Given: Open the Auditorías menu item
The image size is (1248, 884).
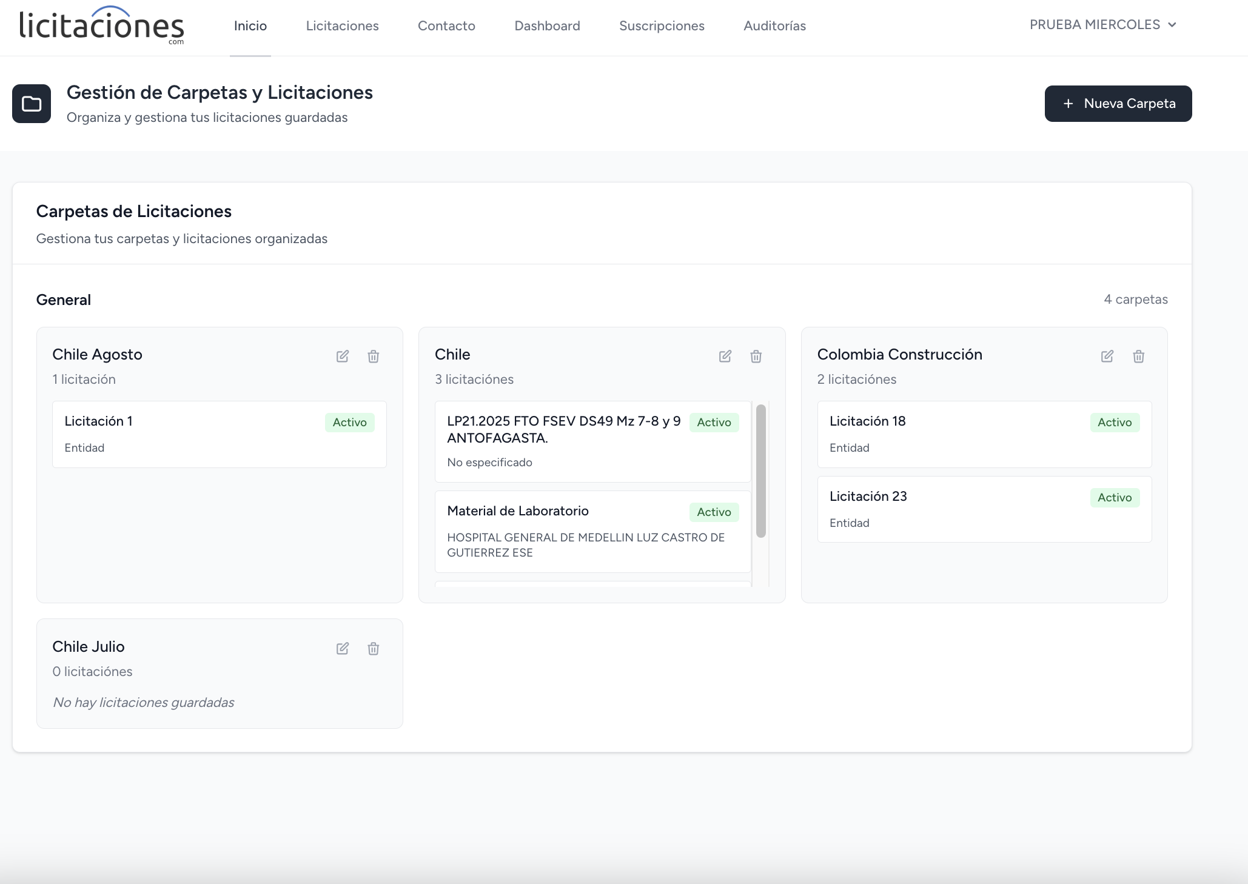Looking at the screenshot, I should (774, 25).
